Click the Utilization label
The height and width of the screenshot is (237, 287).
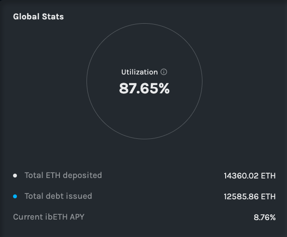pyautogui.click(x=140, y=72)
